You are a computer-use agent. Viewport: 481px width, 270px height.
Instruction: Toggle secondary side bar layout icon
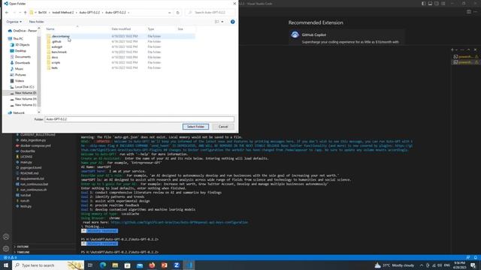point(437,4)
